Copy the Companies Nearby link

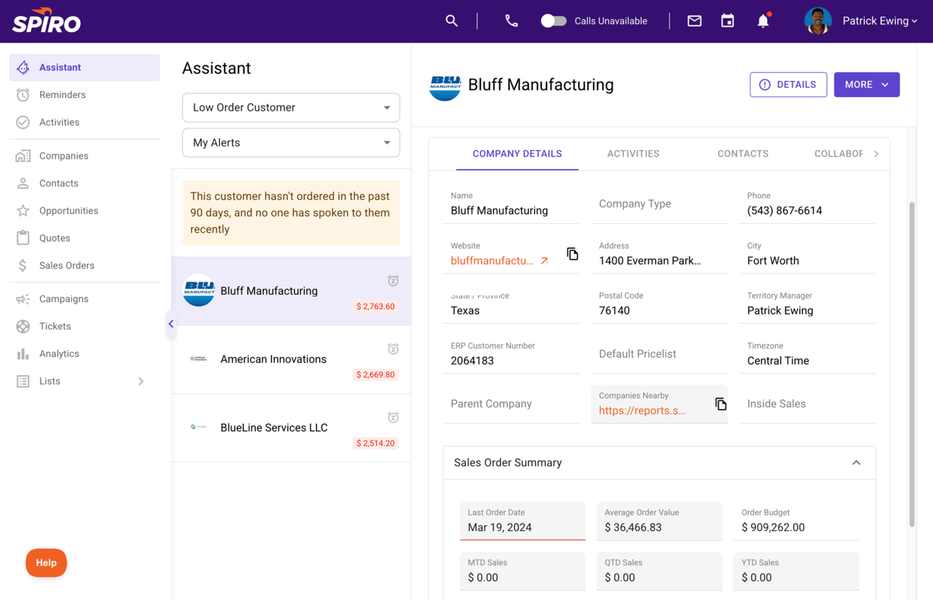tap(721, 404)
